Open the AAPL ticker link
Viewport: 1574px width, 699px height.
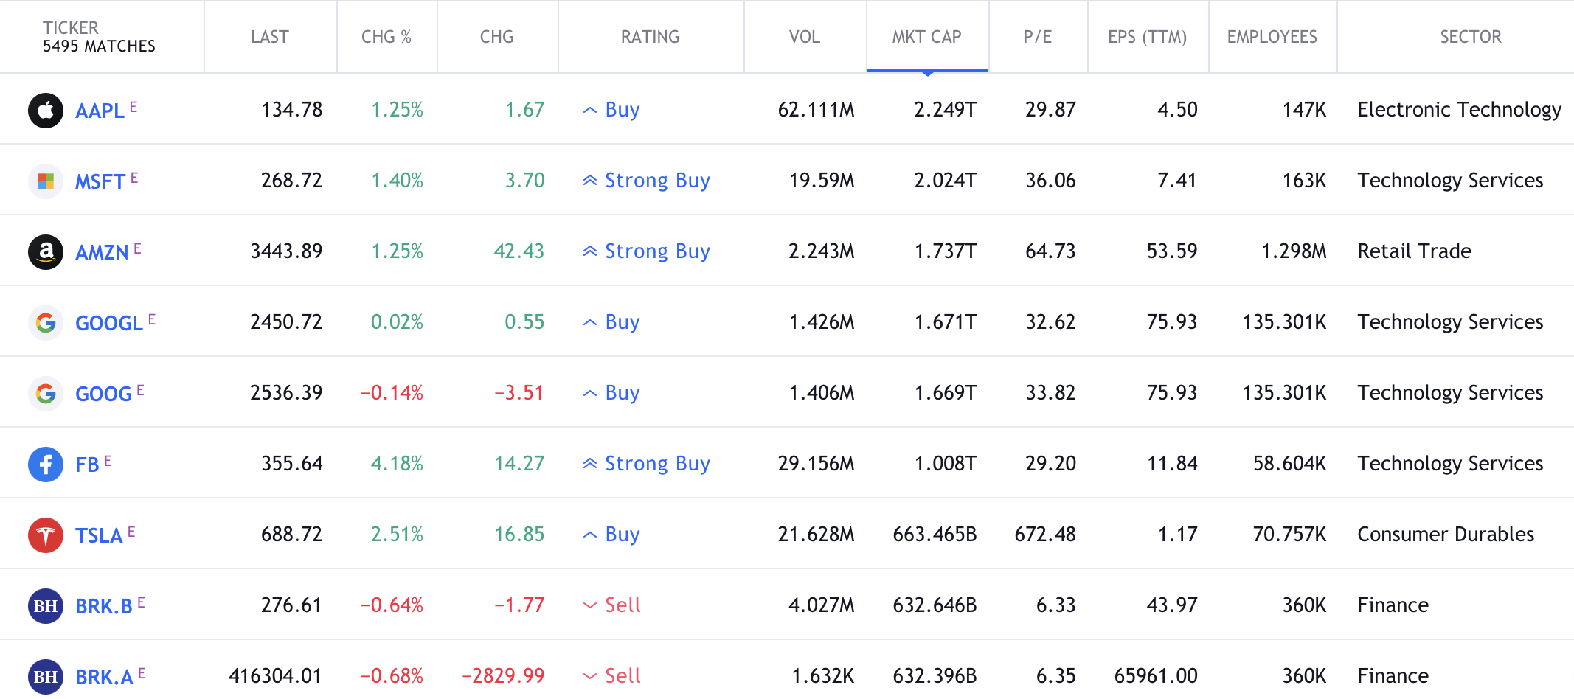tap(100, 111)
